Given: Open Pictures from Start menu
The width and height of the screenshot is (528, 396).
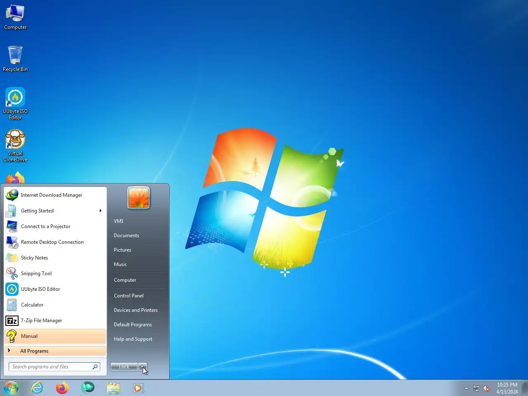Looking at the screenshot, I should point(123,250).
